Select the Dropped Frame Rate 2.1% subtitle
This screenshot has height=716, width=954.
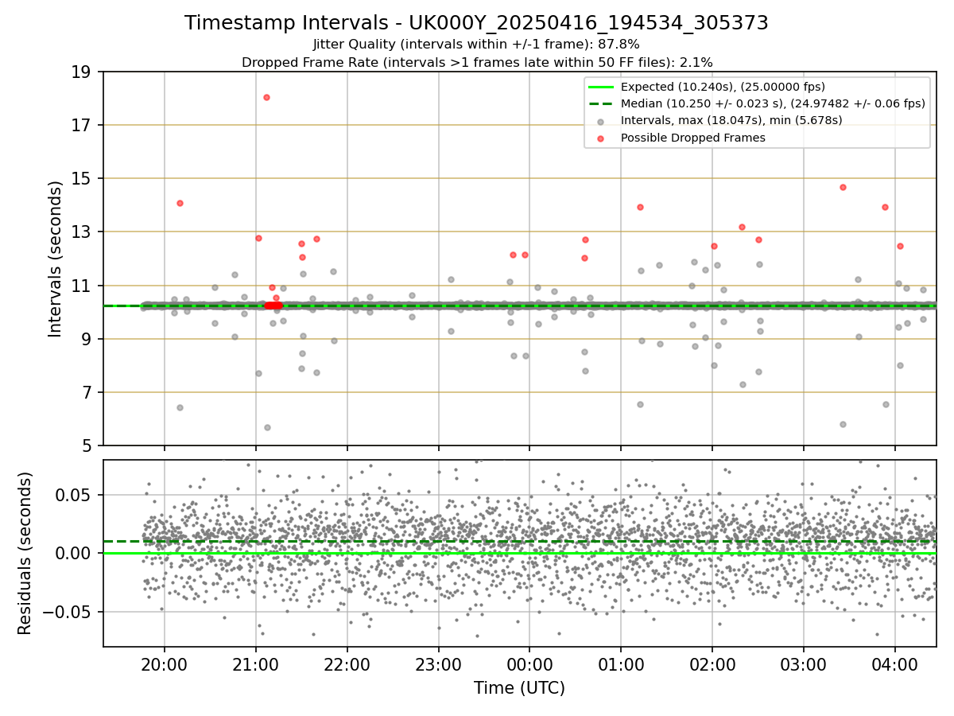pos(477,62)
